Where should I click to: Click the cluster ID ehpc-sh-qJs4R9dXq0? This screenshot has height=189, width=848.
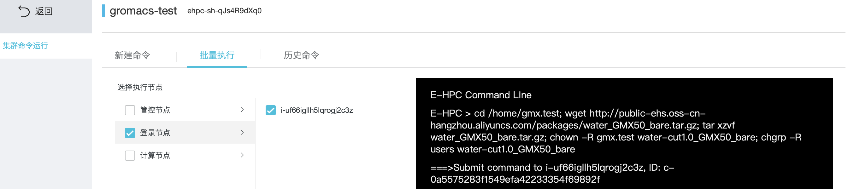[x=224, y=11]
